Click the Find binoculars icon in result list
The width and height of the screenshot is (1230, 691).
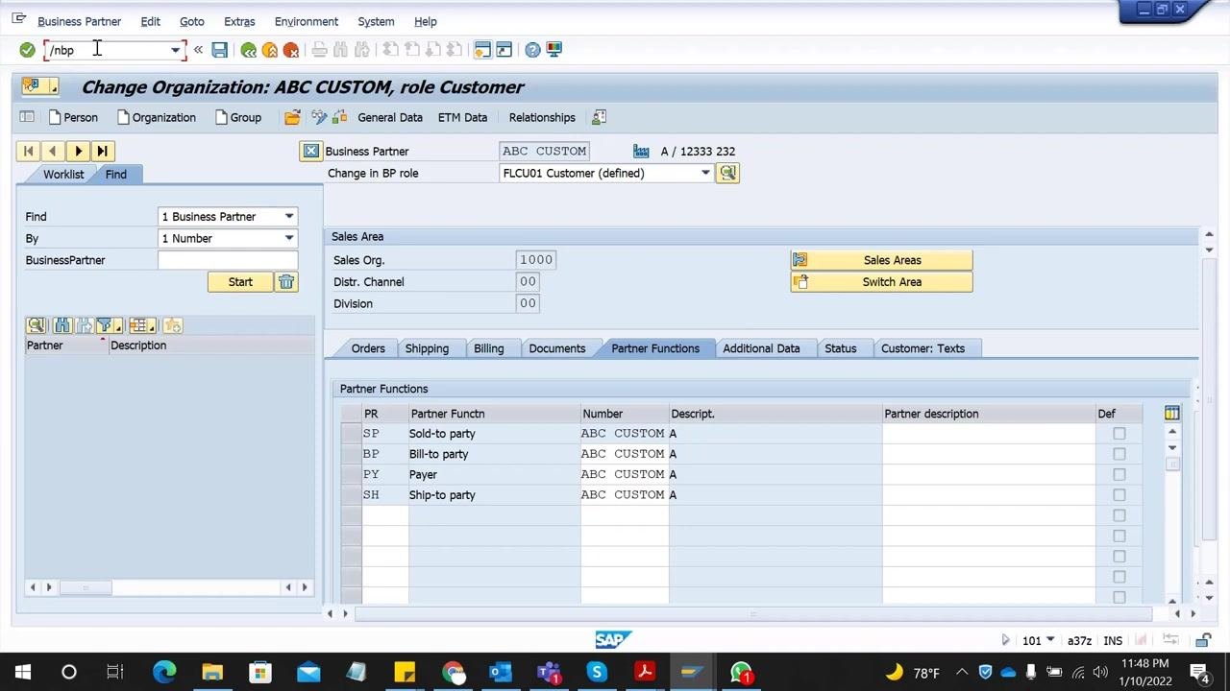[62, 325]
